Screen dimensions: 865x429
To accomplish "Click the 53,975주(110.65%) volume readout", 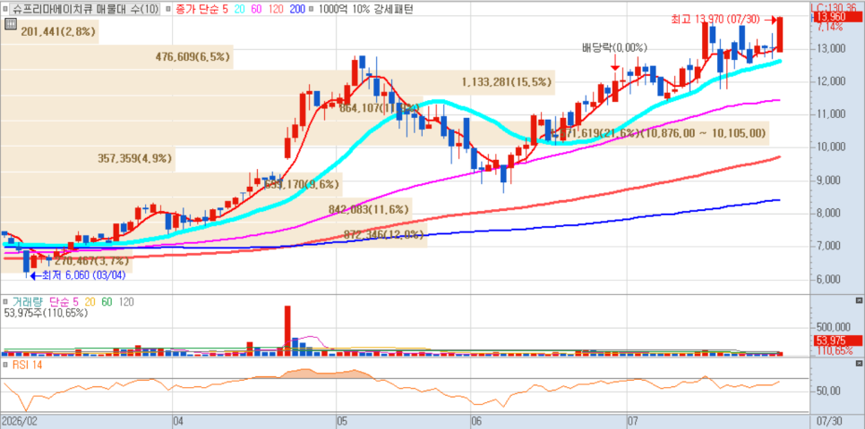I will [46, 313].
